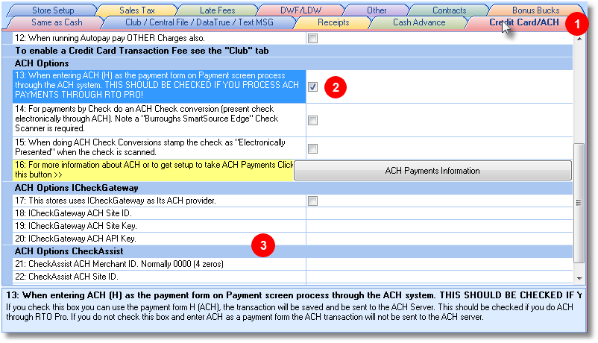
Task: Switch to the Sales Tax tab
Action: 138,10
